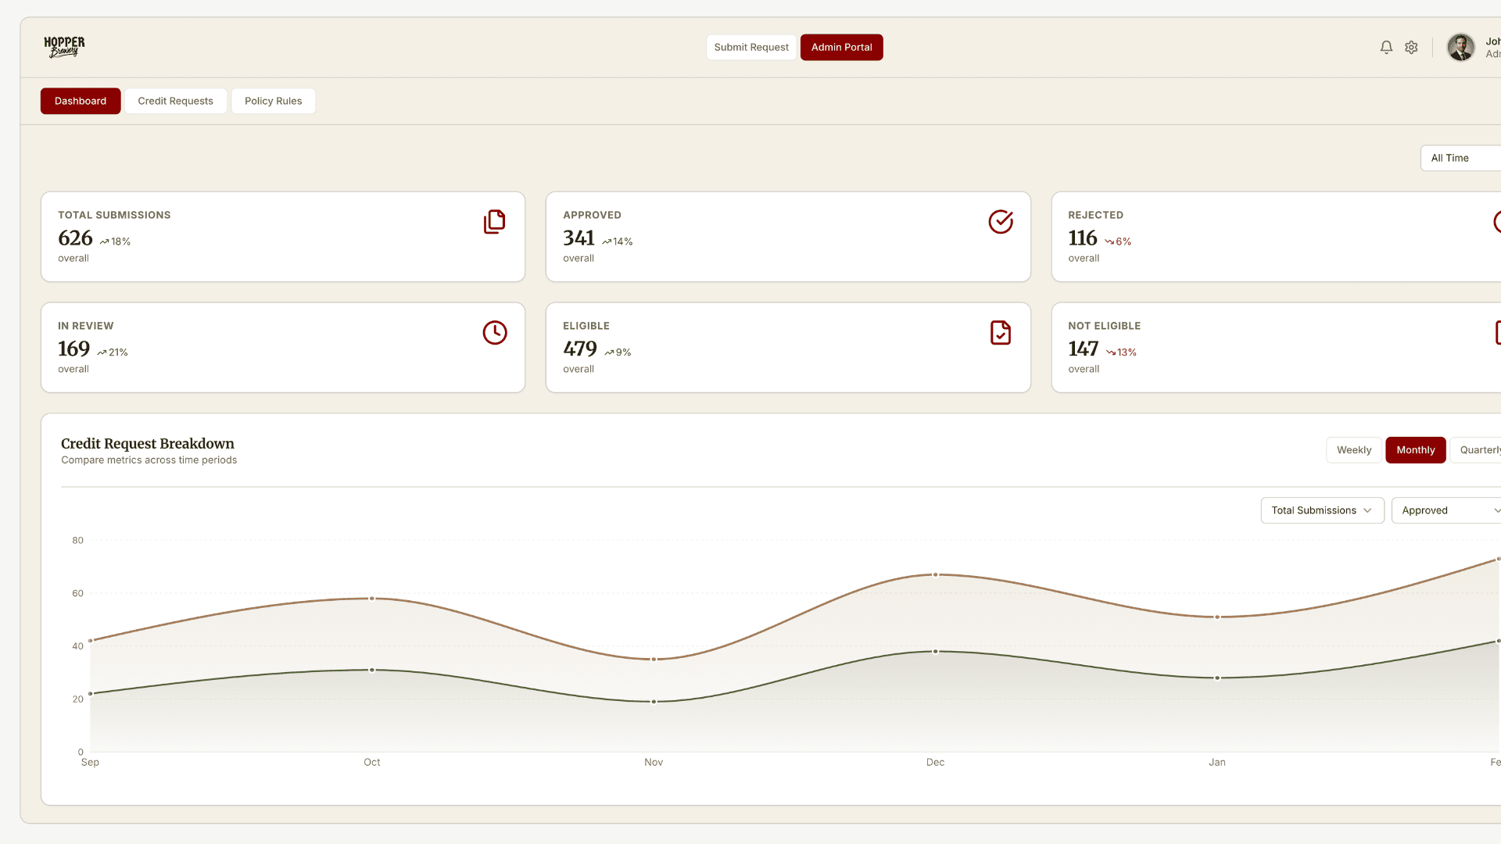
Task: Click the Submit Request button
Action: pos(750,48)
